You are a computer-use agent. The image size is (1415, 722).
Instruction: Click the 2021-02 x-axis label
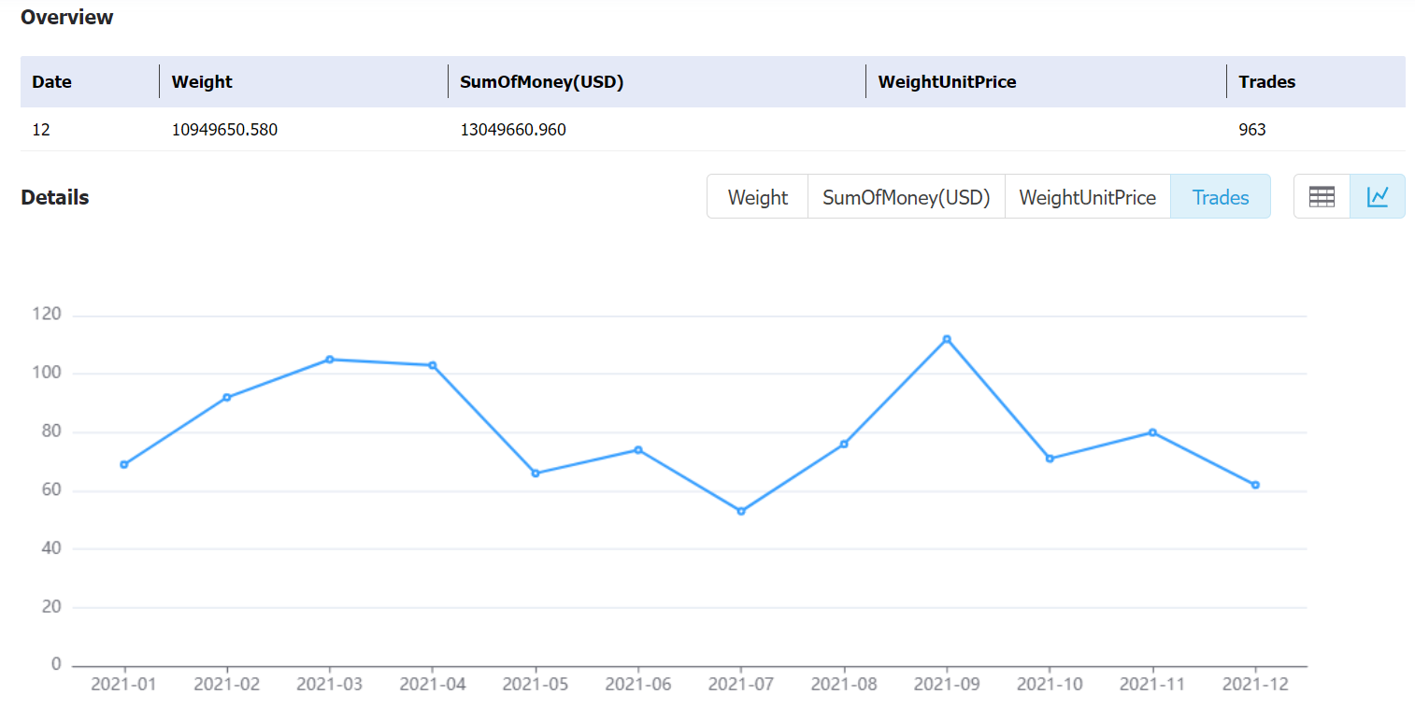227,684
